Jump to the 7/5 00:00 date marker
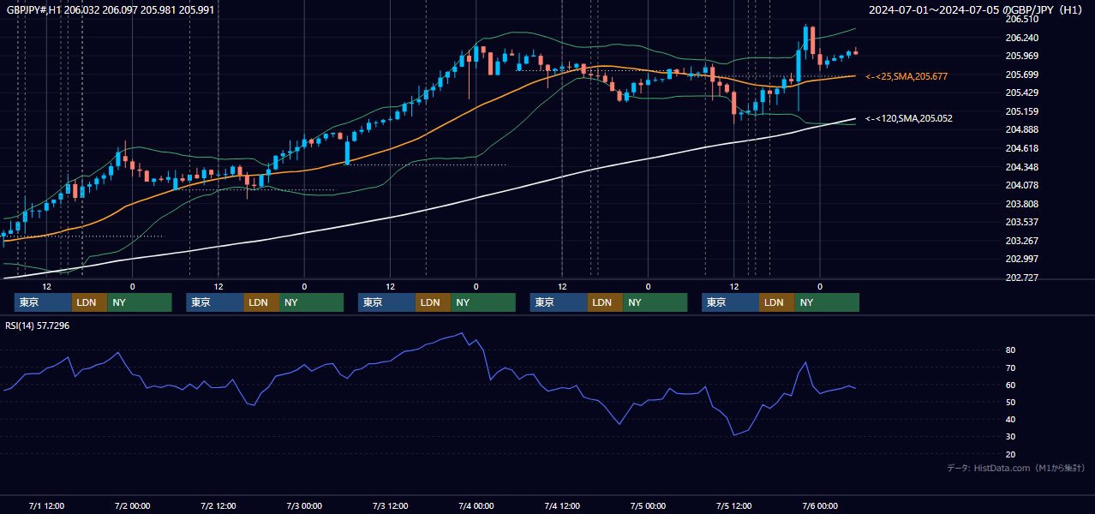This screenshot has height=514, width=1095. click(x=648, y=505)
